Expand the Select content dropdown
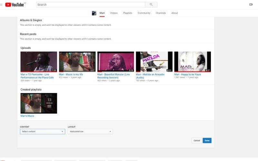This screenshot has height=161, width=258. (43, 131)
